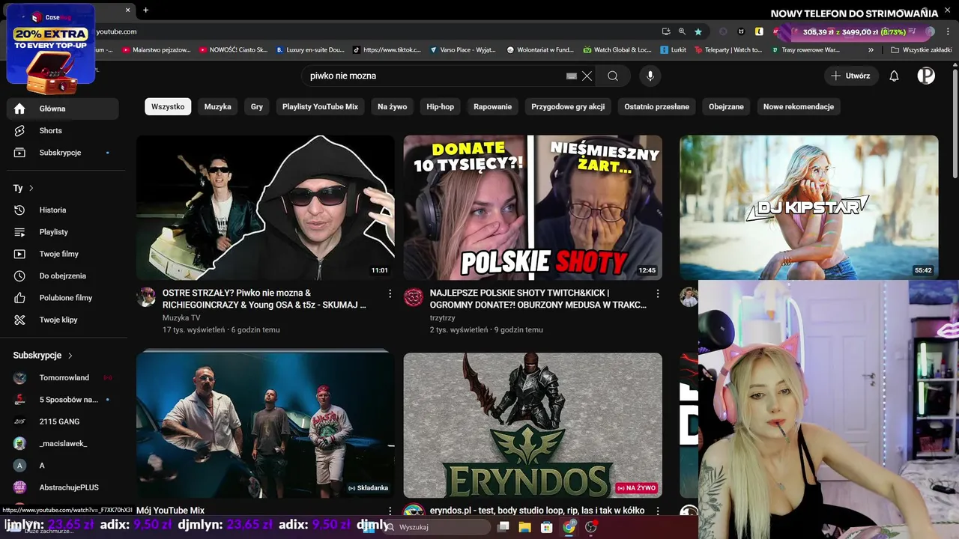Start voice search with microphone icon
This screenshot has height=539, width=959.
click(650, 76)
